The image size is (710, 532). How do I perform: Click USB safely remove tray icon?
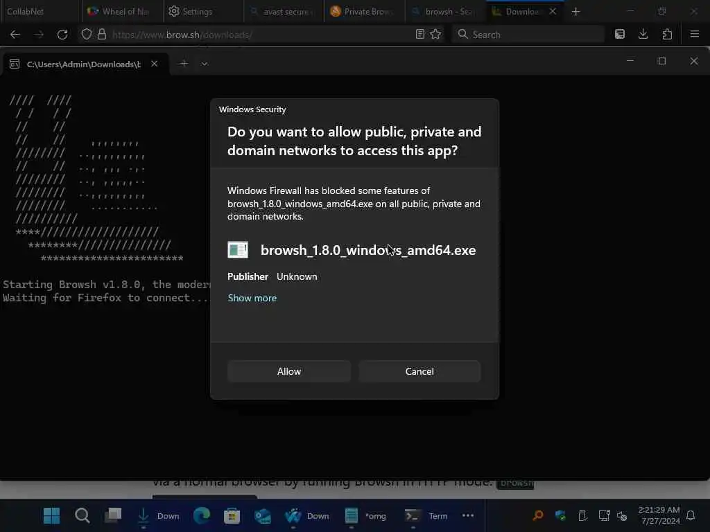(582, 515)
